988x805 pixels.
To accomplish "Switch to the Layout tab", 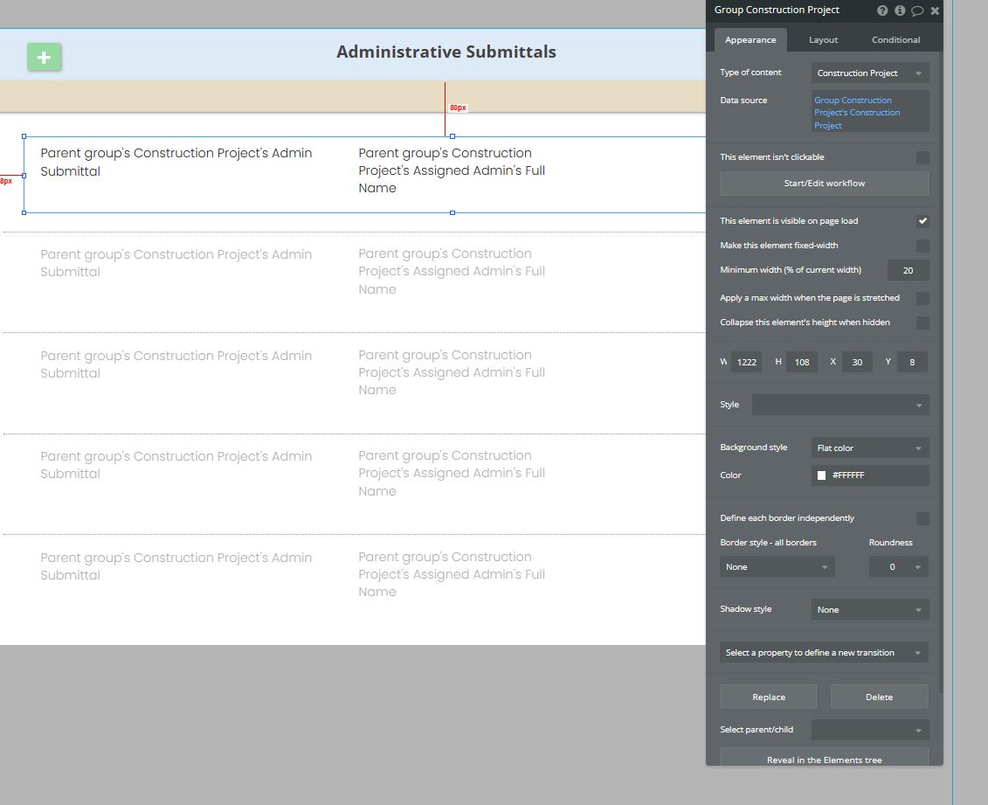I will click(823, 39).
